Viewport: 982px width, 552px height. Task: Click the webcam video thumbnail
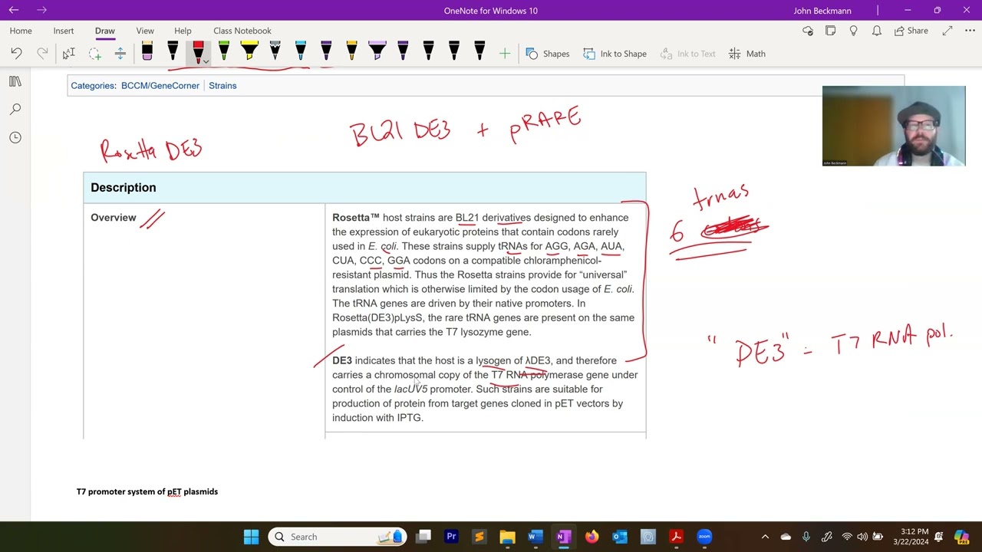tap(894, 126)
